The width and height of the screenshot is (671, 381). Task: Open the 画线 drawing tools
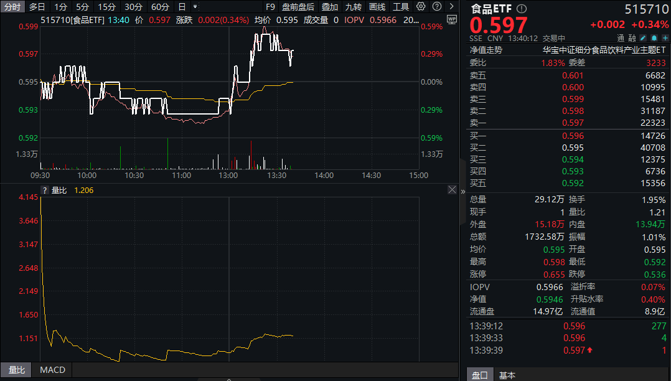coord(377,7)
